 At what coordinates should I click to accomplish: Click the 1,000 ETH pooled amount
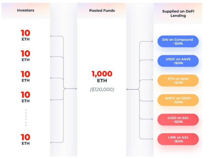coord(102,77)
